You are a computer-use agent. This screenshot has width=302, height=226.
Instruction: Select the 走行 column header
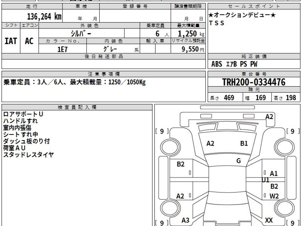tap(32, 7)
